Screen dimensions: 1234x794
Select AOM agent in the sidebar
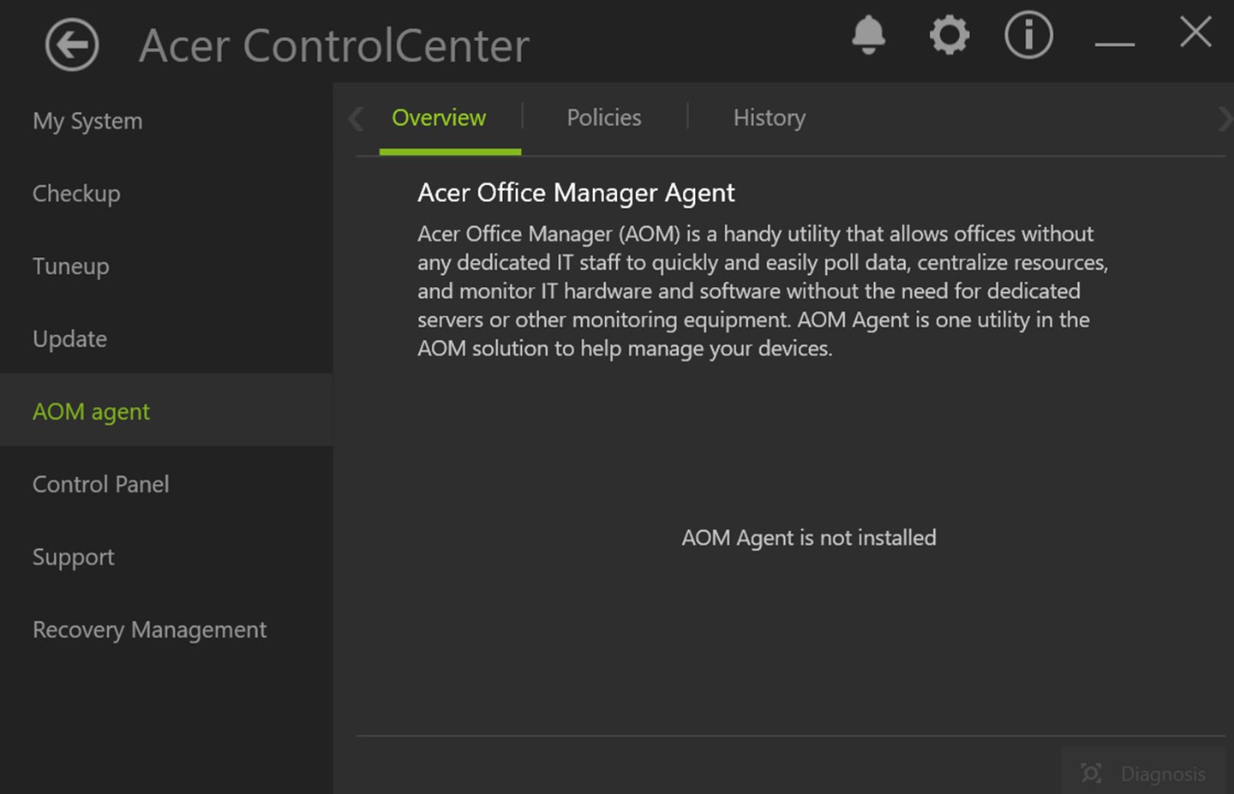tap(91, 412)
